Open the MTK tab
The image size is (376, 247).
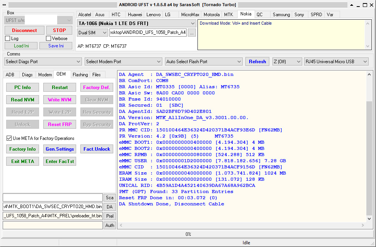tap(228, 15)
